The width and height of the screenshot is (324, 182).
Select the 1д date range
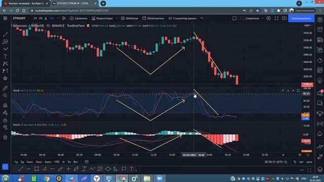pyautogui.click(x=16, y=162)
